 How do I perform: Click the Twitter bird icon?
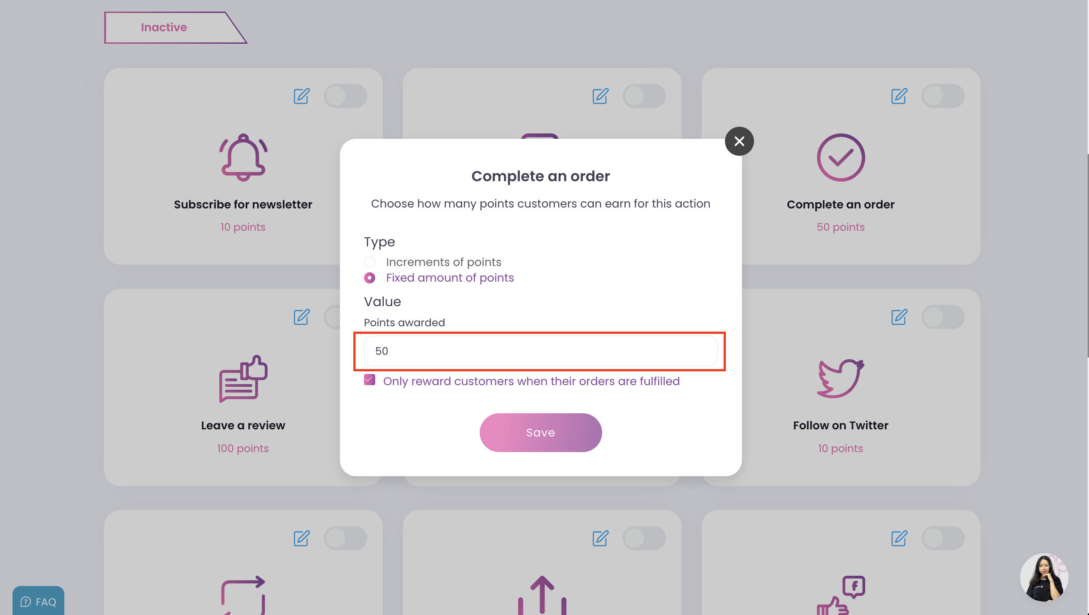[841, 378]
